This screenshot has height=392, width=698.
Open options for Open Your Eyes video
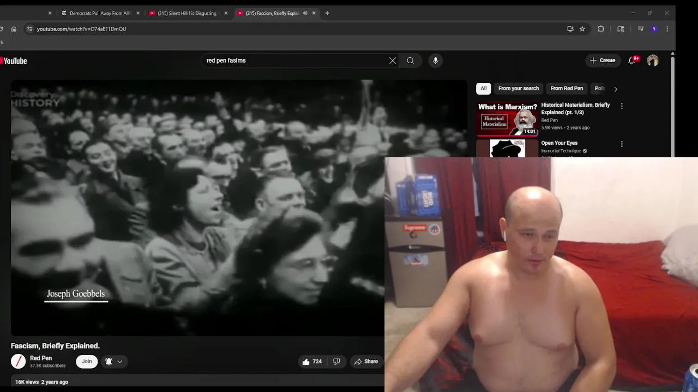click(622, 144)
